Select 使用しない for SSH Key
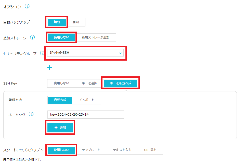Viewport: 245px width, 166px height. click(61, 83)
